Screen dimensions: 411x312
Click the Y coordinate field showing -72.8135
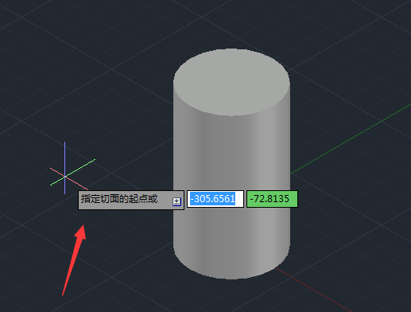(272, 199)
